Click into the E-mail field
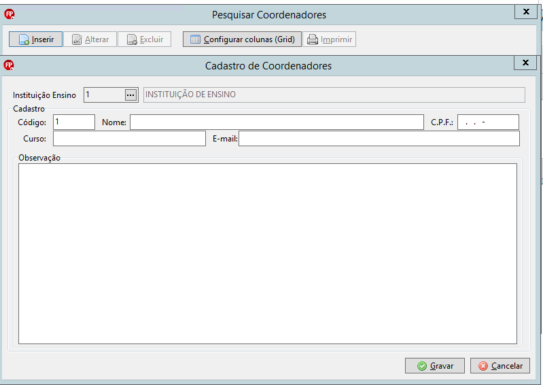 click(x=379, y=139)
